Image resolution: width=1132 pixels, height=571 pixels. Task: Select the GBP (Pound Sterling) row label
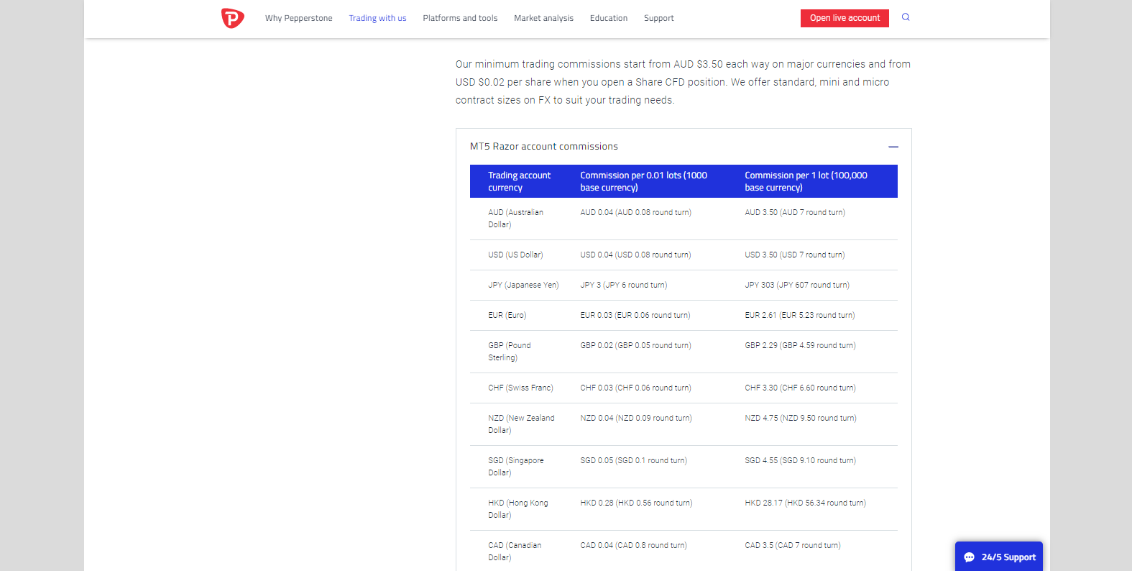[510, 352]
